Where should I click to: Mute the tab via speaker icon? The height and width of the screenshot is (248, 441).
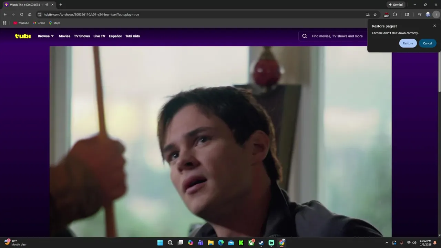[x=47, y=4]
